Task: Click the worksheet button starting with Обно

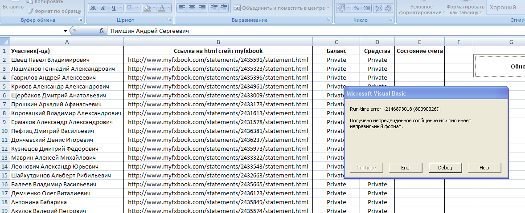Action: click(500, 66)
